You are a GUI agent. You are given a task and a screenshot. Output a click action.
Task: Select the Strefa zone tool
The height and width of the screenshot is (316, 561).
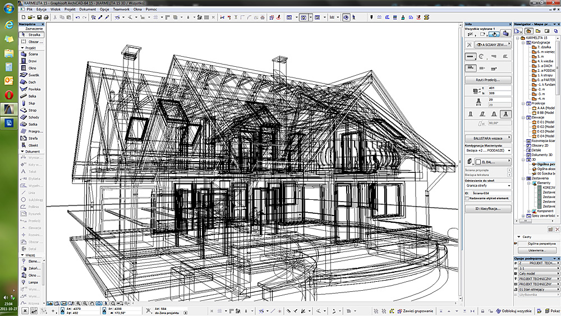31,138
